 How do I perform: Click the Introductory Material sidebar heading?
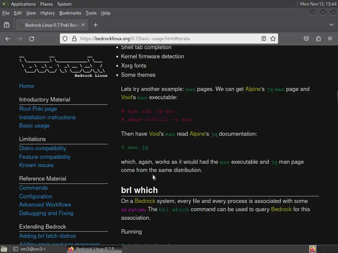click(x=45, y=99)
